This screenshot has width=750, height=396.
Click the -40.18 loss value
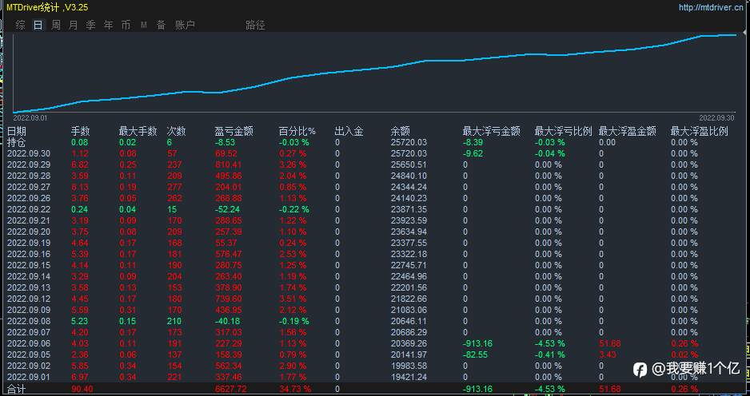click(x=228, y=321)
